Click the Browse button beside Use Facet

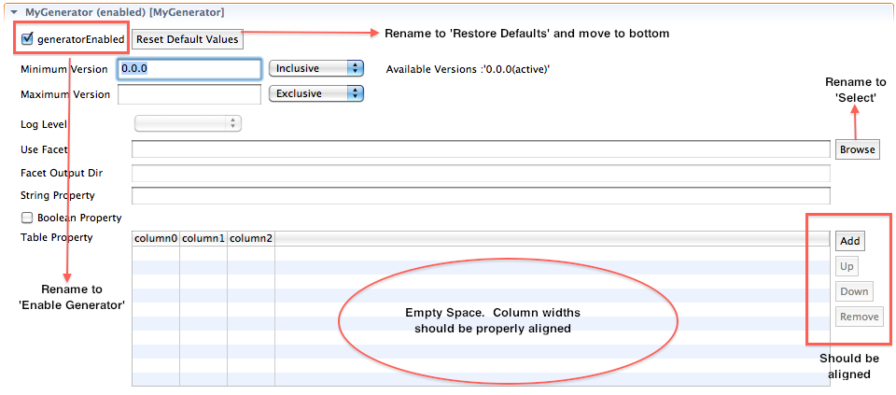coord(857,149)
